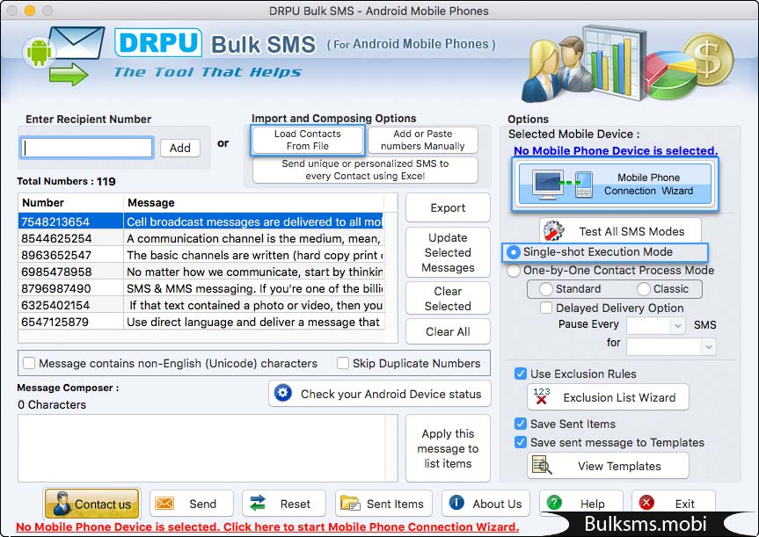The width and height of the screenshot is (759, 537).
Task: Enable Delayed Delivery Option checkbox
Action: coord(546,308)
